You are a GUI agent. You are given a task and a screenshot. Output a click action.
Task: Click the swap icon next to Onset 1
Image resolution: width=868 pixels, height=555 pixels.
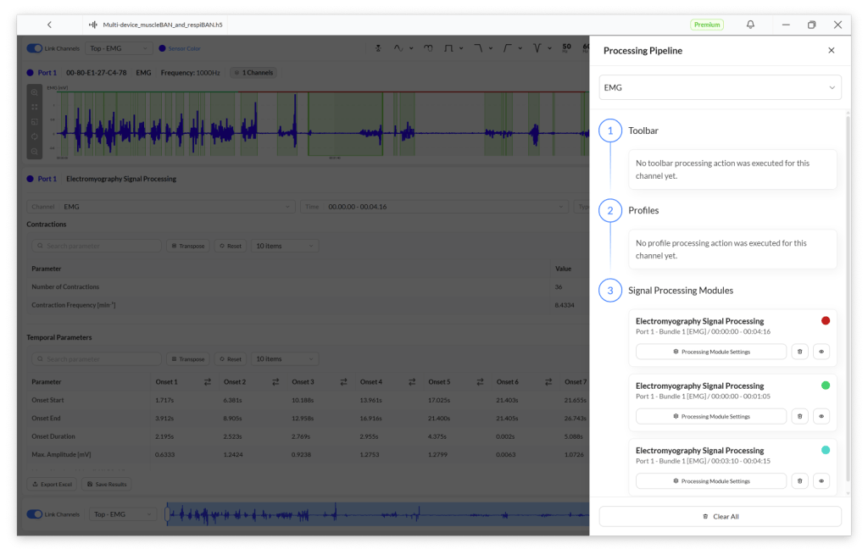(x=208, y=382)
